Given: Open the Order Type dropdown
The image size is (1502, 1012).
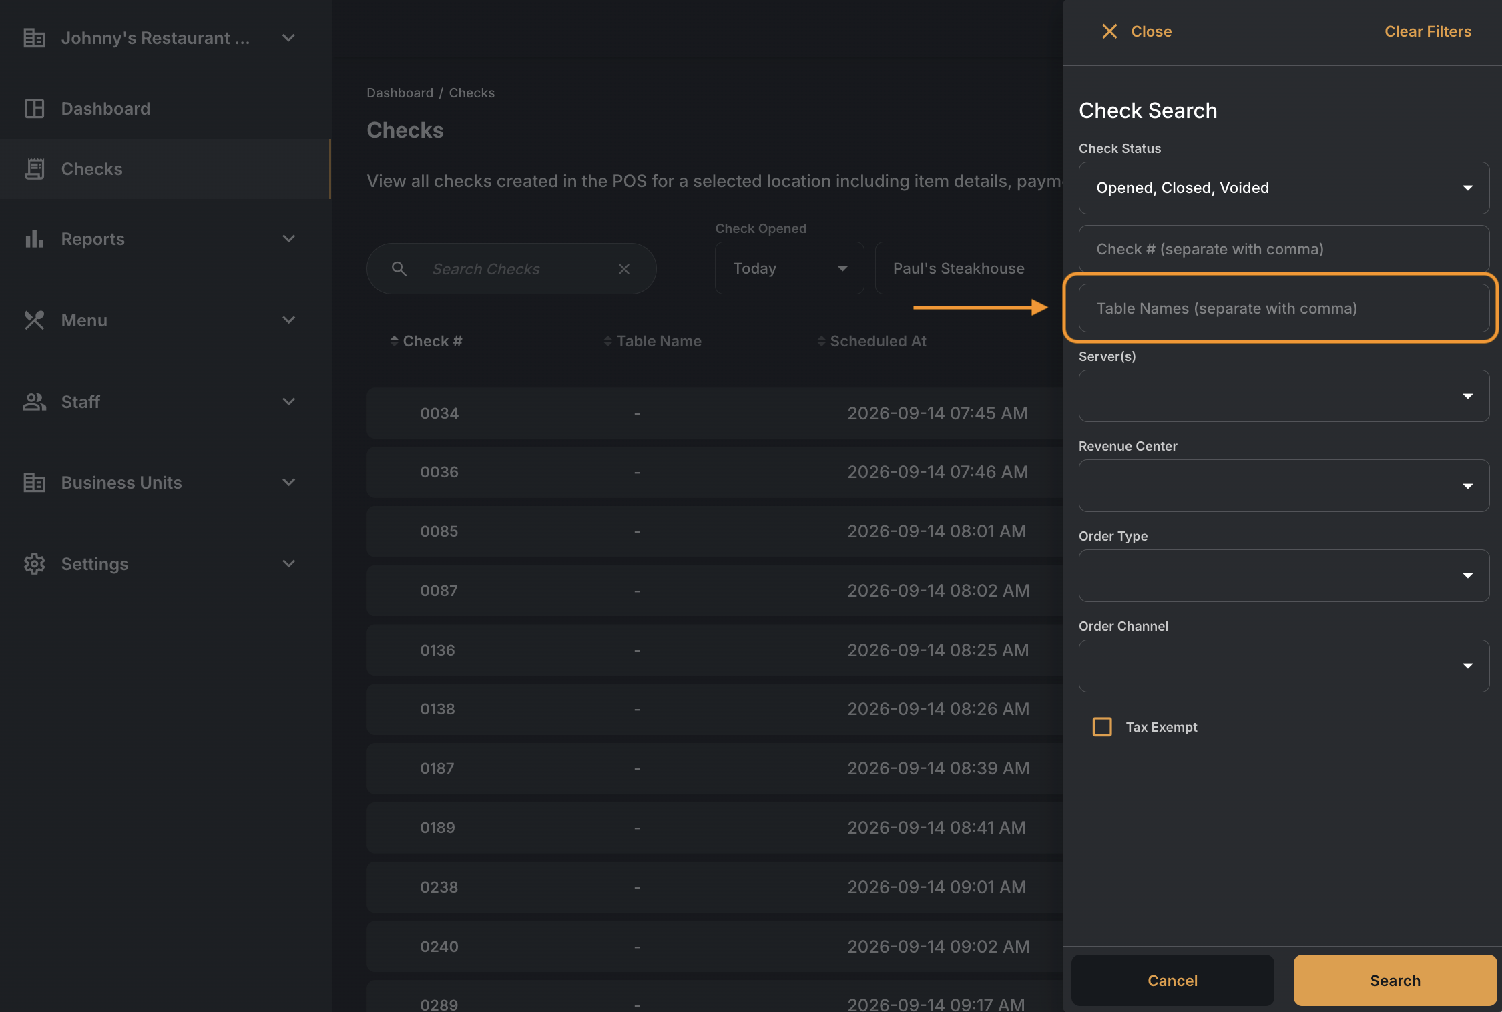Looking at the screenshot, I should 1284,576.
